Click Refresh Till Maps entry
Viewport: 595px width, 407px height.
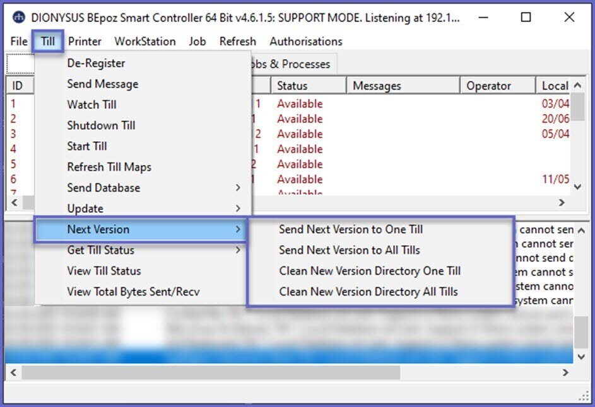(109, 167)
